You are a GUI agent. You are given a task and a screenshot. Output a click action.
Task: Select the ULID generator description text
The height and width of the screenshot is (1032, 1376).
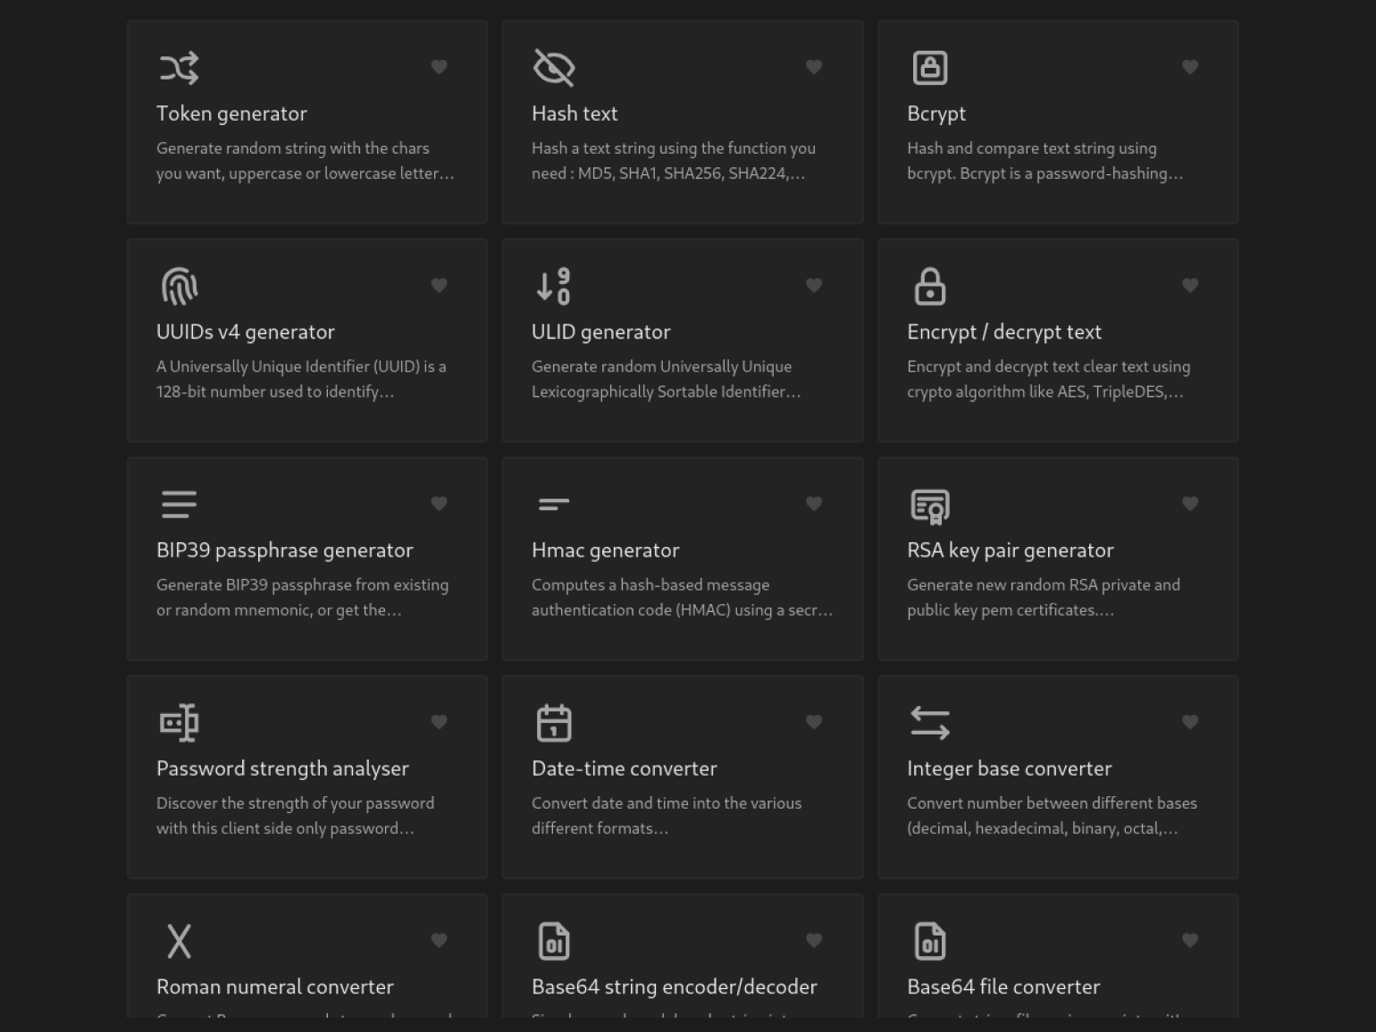coord(665,379)
